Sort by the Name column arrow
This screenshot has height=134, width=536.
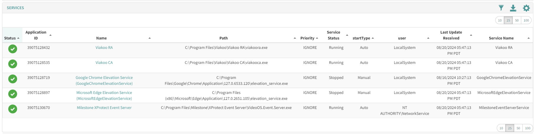[150, 38]
